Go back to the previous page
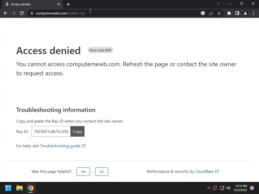The width and height of the screenshot is (259, 194). (6, 13)
